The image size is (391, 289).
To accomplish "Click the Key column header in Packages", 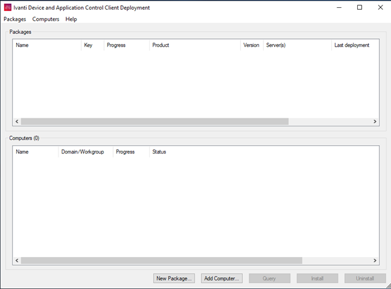I will [x=92, y=46].
